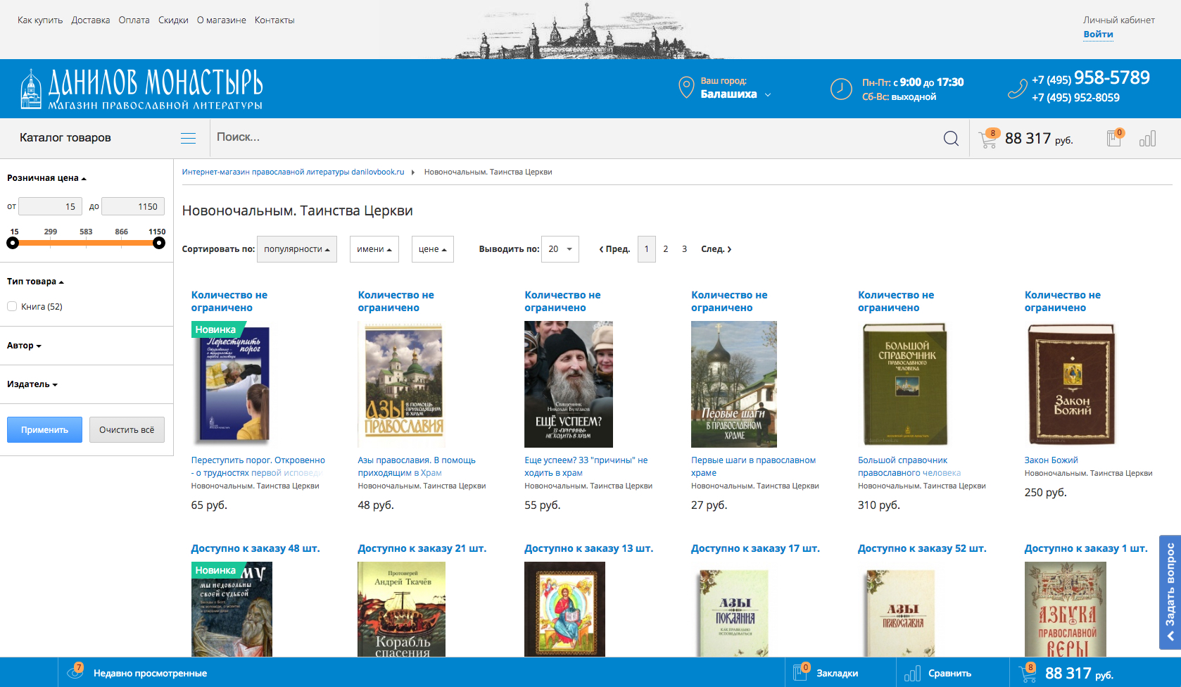
Task: Check the Книга (52) checkbox
Action: click(x=12, y=306)
